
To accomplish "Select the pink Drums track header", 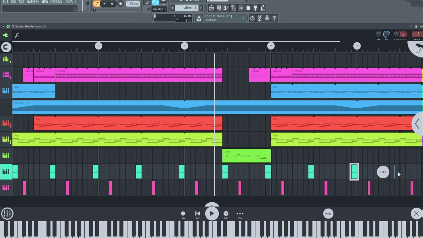I will click(6, 75).
